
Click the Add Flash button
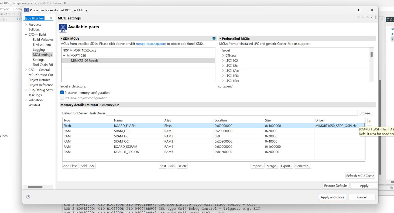click(70, 166)
